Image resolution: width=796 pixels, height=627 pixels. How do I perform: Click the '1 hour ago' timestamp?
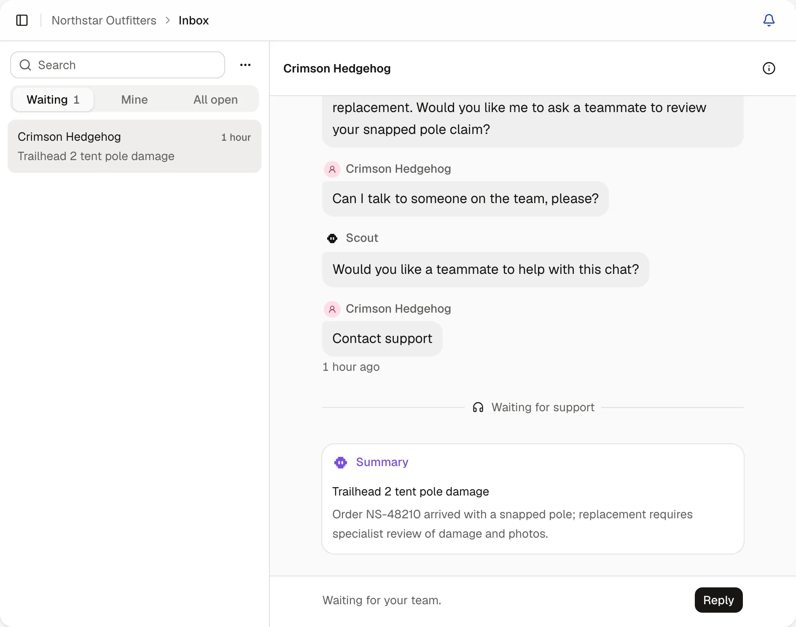(351, 367)
